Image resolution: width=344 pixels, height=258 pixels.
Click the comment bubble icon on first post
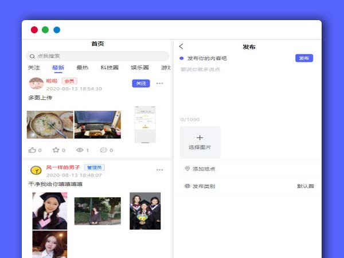coord(103,150)
